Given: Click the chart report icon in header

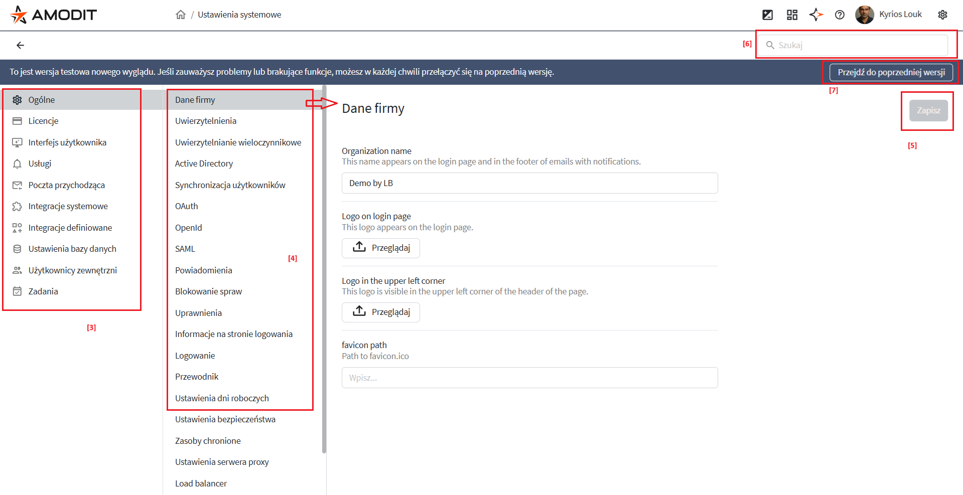Looking at the screenshot, I should click(767, 15).
